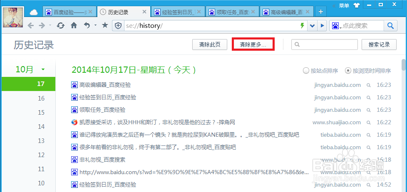Click the site favicon of 凯恩接受采访 entry
Viewport: 407px width, 192px height.
pyautogui.click(x=74, y=122)
